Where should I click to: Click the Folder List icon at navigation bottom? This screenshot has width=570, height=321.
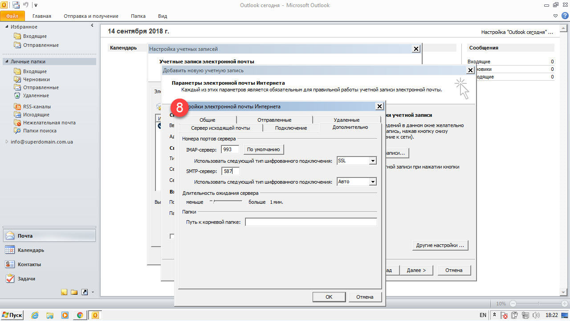point(74,292)
